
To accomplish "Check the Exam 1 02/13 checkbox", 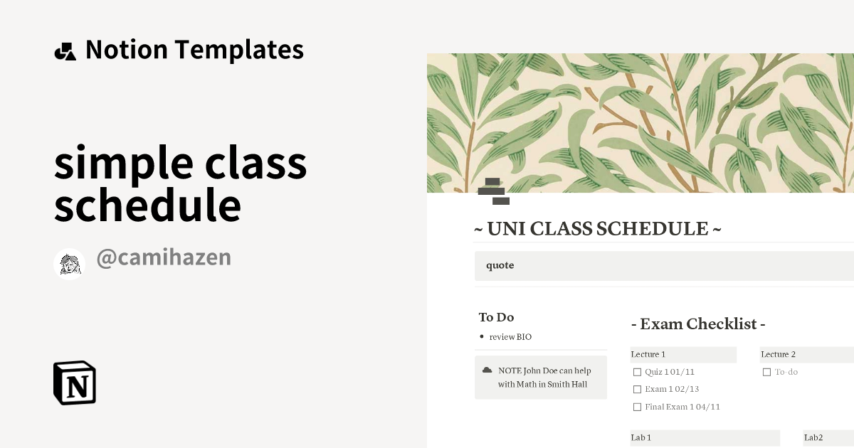I will point(637,389).
